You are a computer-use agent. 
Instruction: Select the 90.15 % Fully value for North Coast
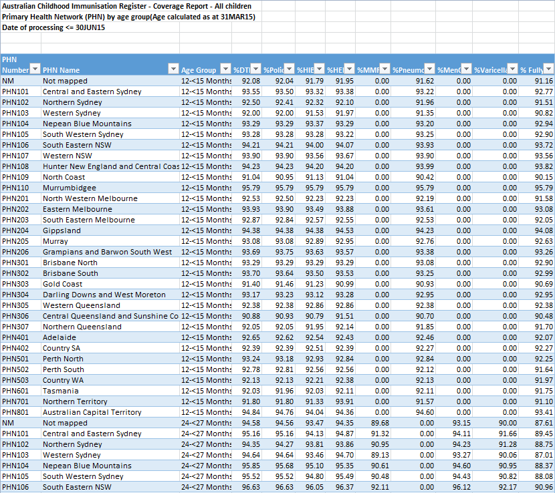[536, 177]
